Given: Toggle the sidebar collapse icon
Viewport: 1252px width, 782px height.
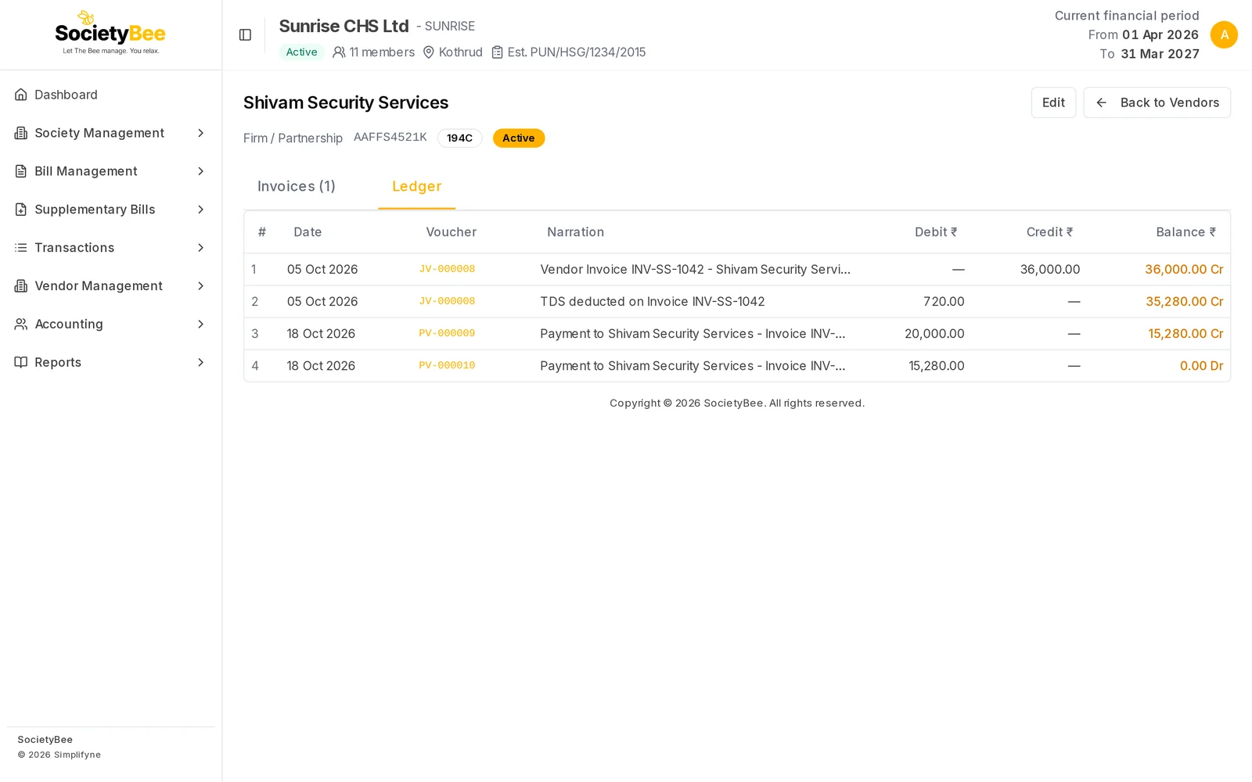Looking at the screenshot, I should pos(245,34).
